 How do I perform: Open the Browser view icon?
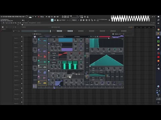92,20
